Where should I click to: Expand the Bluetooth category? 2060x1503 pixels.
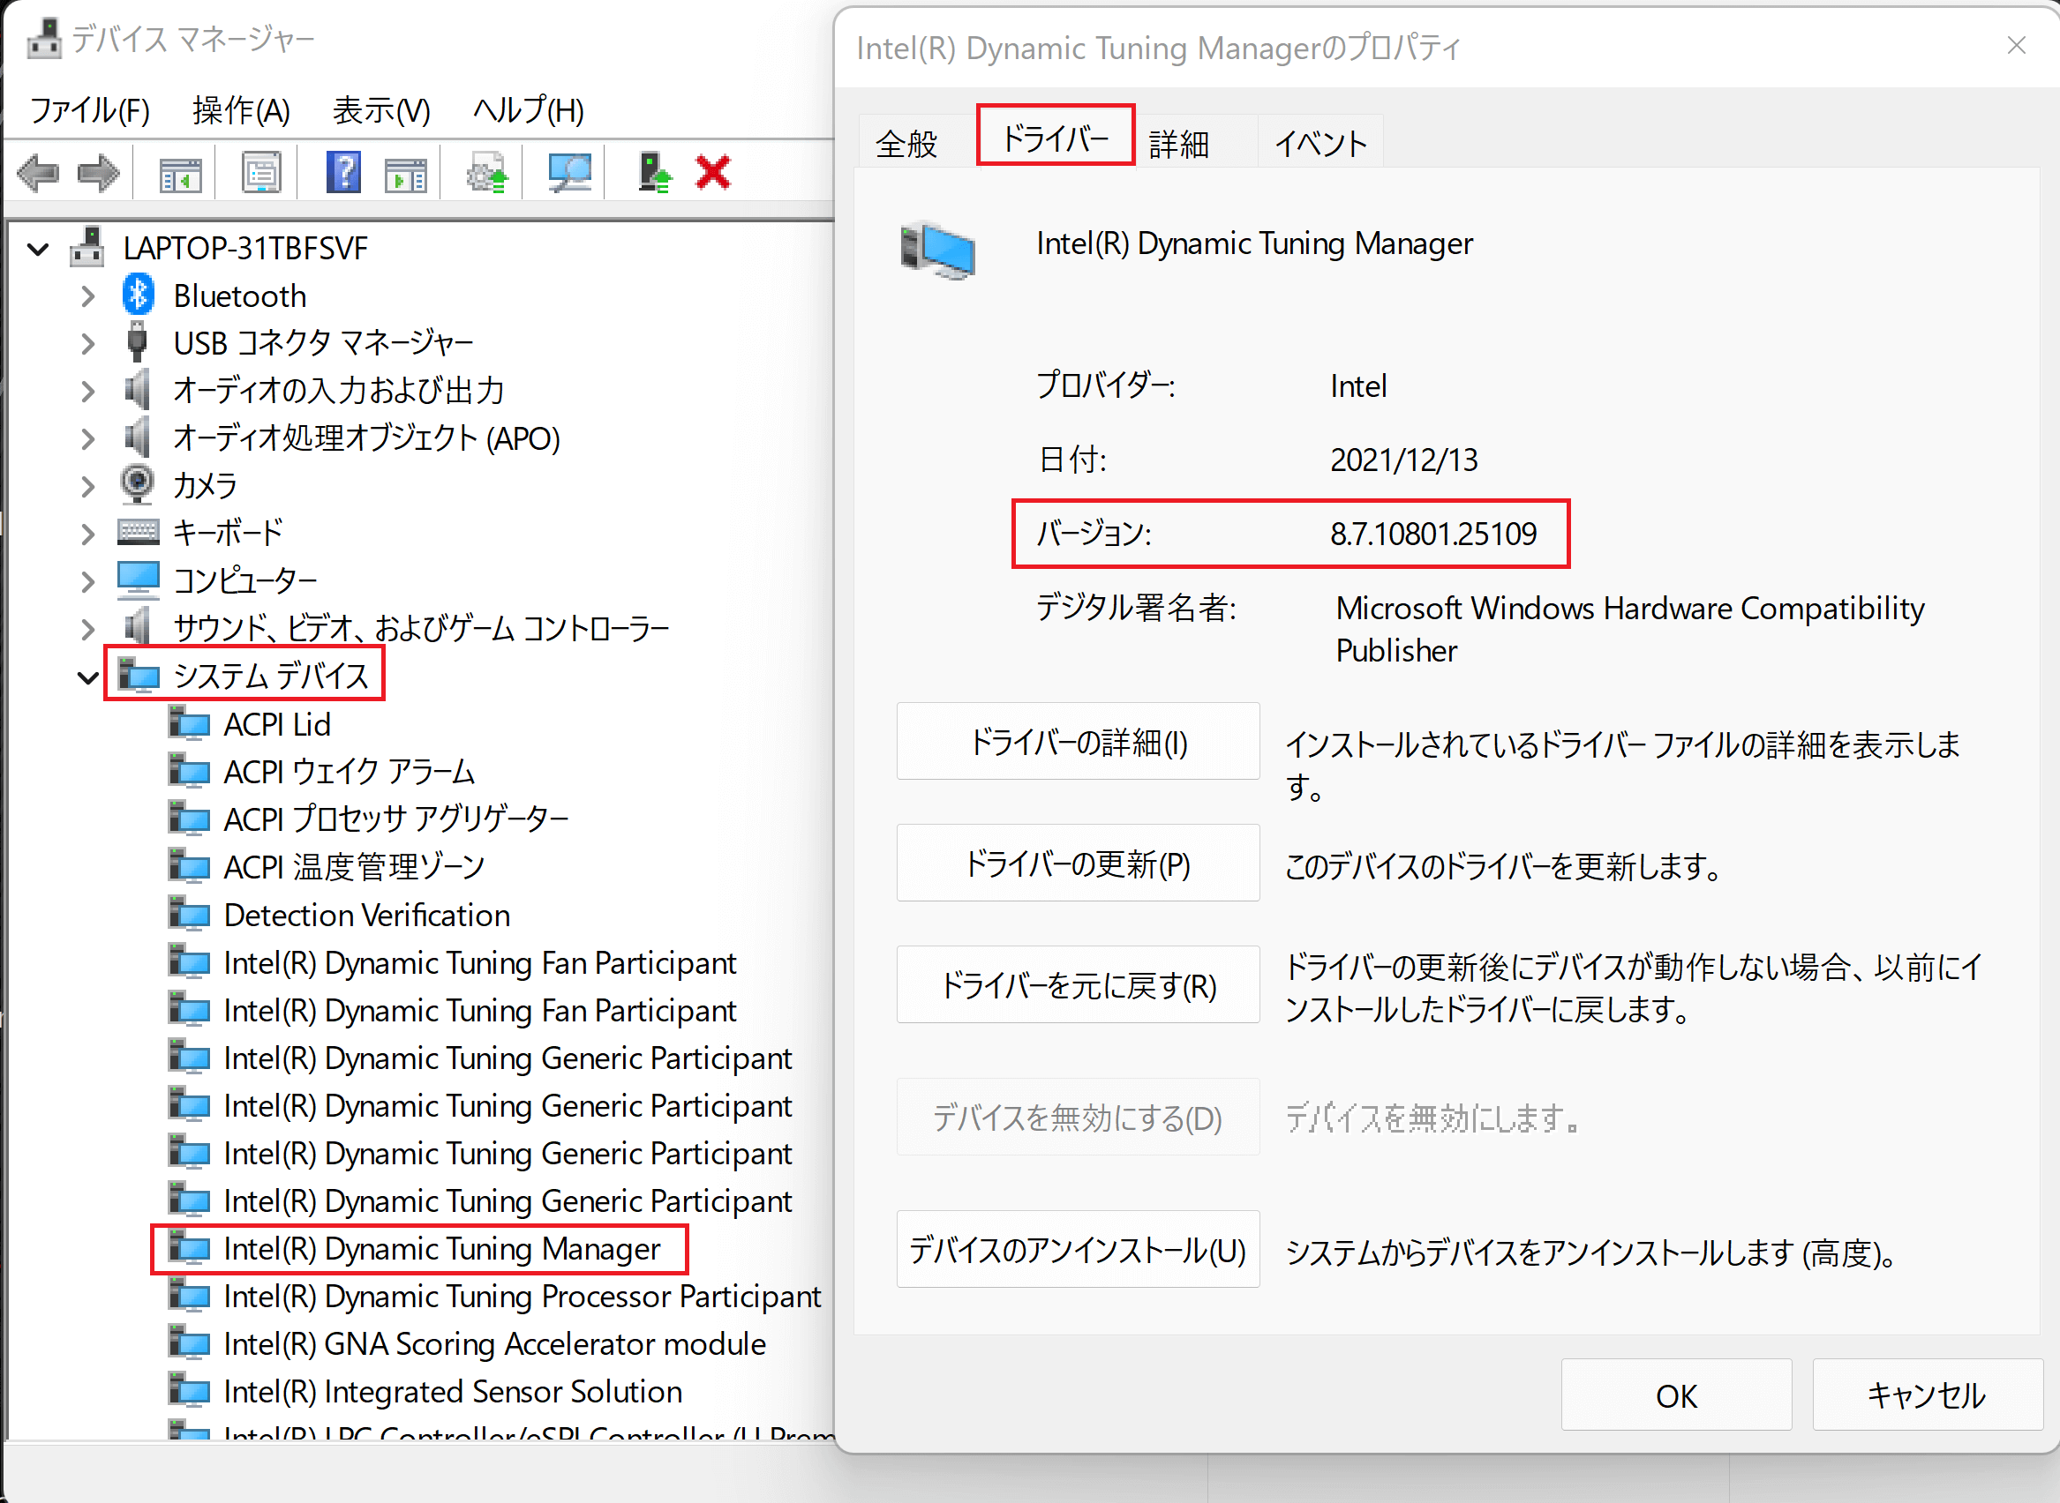87,296
